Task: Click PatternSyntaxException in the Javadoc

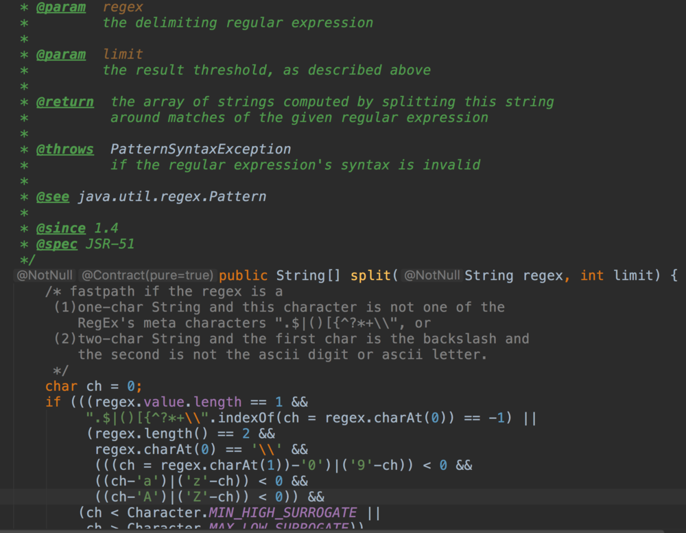Action: pyautogui.click(x=200, y=149)
